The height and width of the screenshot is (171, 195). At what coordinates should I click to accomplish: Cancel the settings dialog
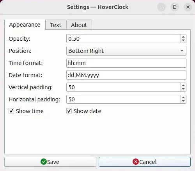click(x=145, y=162)
